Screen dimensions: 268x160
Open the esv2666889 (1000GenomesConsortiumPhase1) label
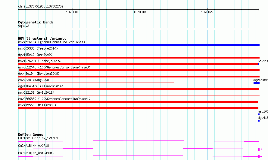tap(54, 99)
